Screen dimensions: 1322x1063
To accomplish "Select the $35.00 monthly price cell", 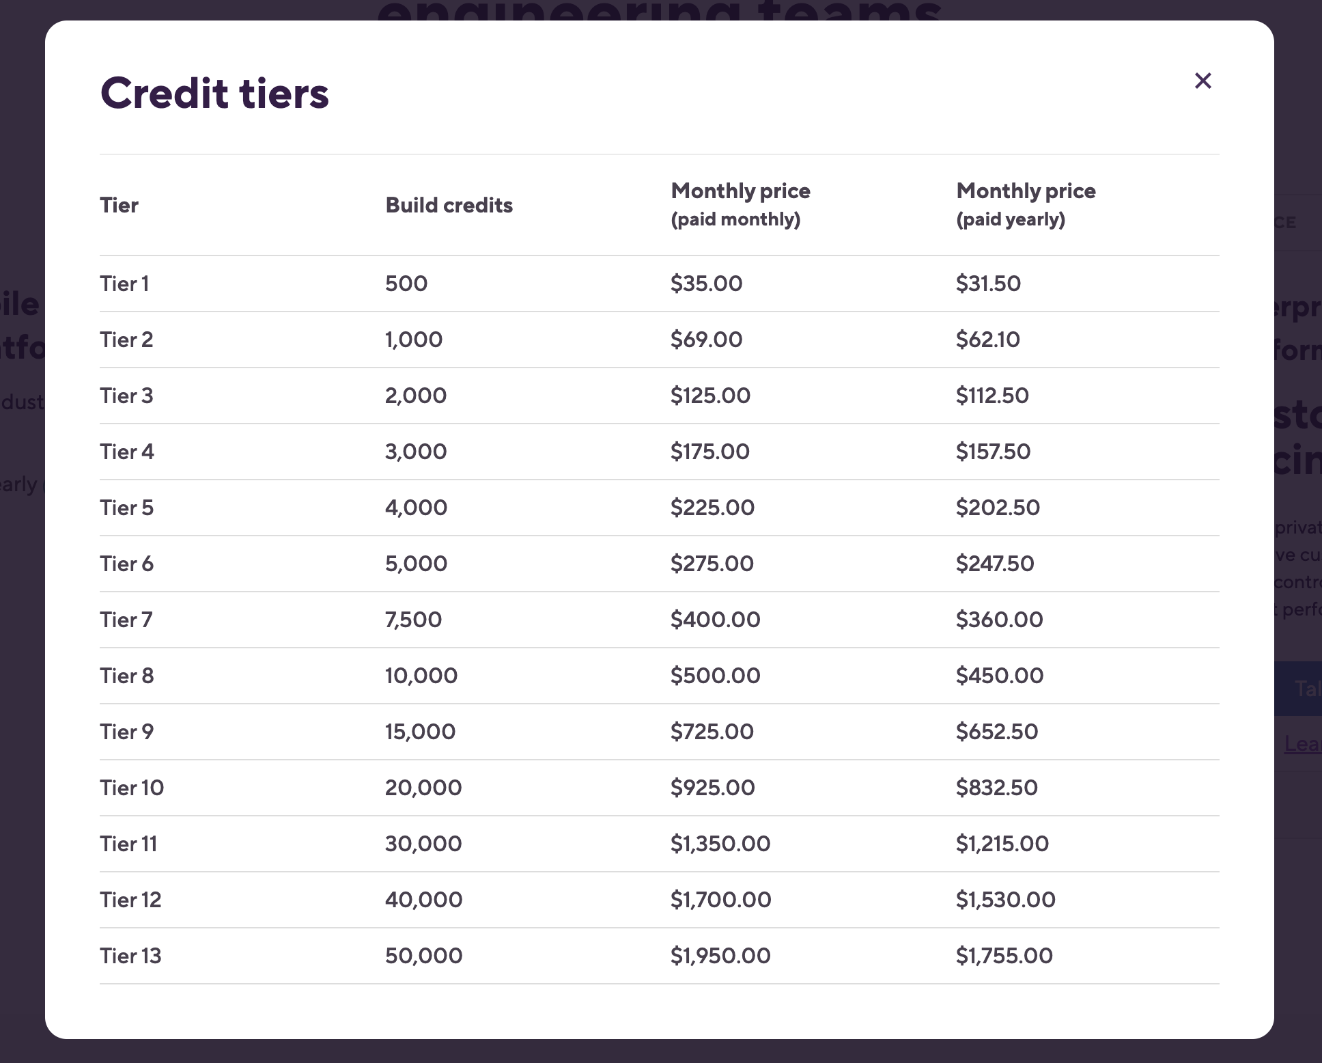I will click(706, 284).
